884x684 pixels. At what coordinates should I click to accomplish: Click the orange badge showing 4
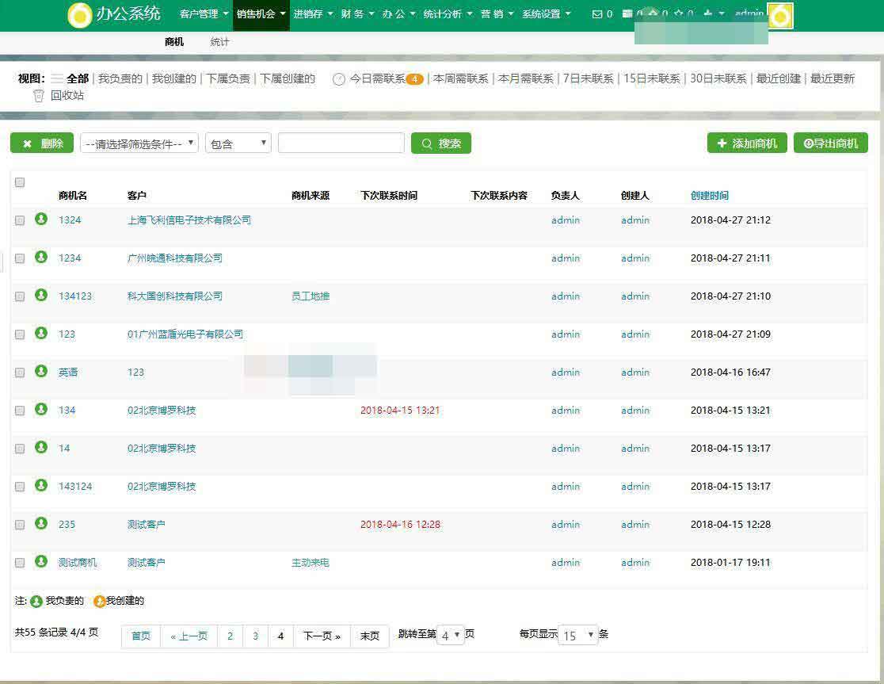(x=414, y=79)
